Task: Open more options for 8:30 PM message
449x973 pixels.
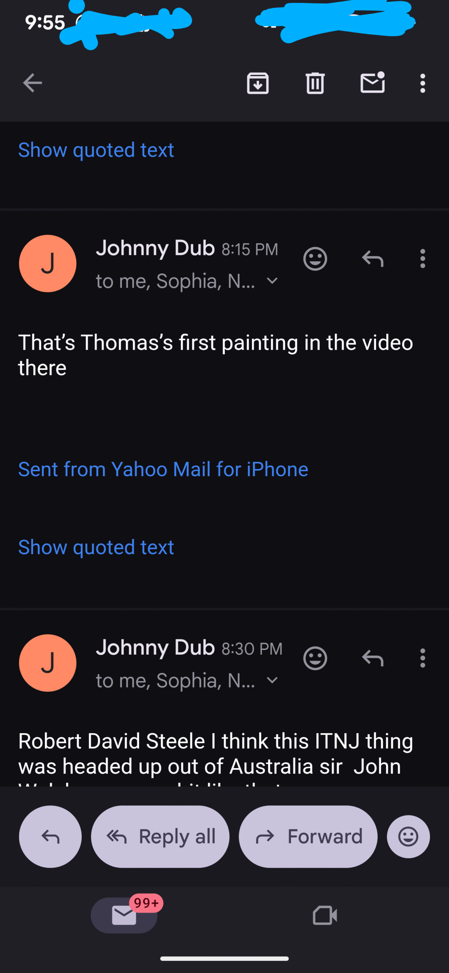Action: click(x=422, y=658)
